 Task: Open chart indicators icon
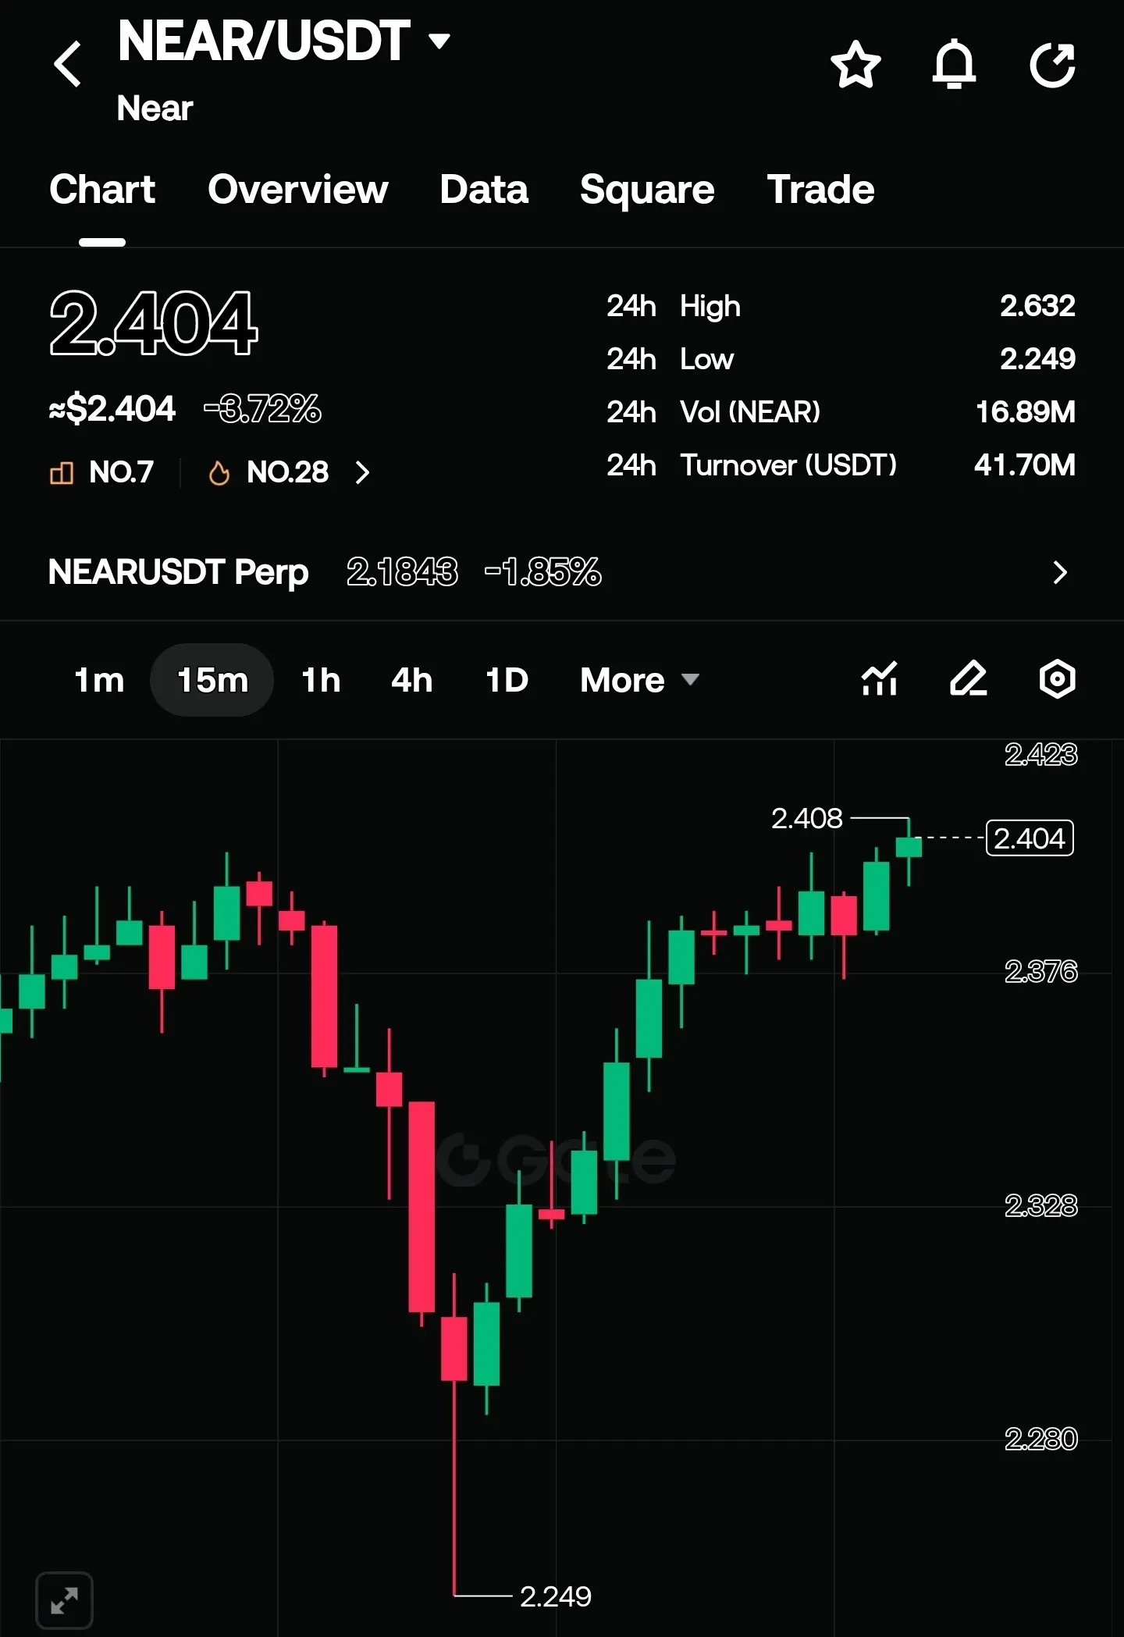click(x=880, y=678)
